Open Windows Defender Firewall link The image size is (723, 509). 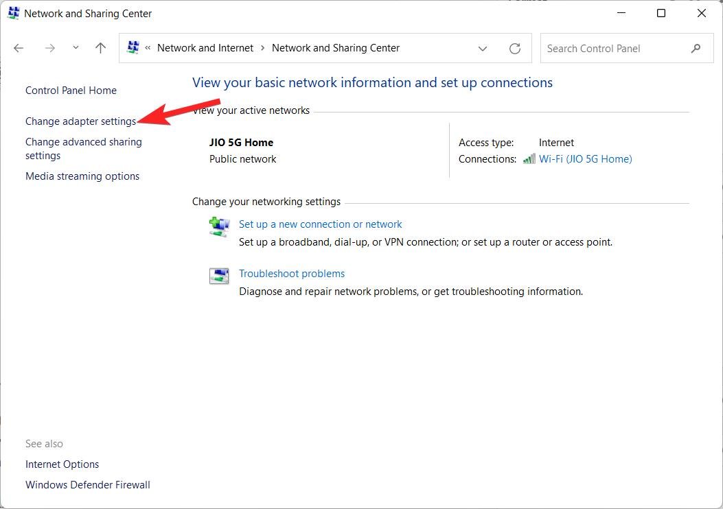coord(87,485)
